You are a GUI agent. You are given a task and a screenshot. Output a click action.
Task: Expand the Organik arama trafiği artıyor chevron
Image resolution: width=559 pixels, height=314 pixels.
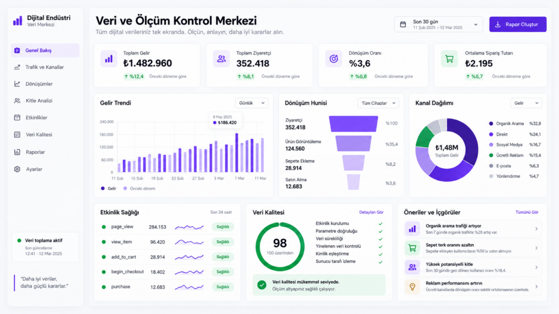click(536, 229)
